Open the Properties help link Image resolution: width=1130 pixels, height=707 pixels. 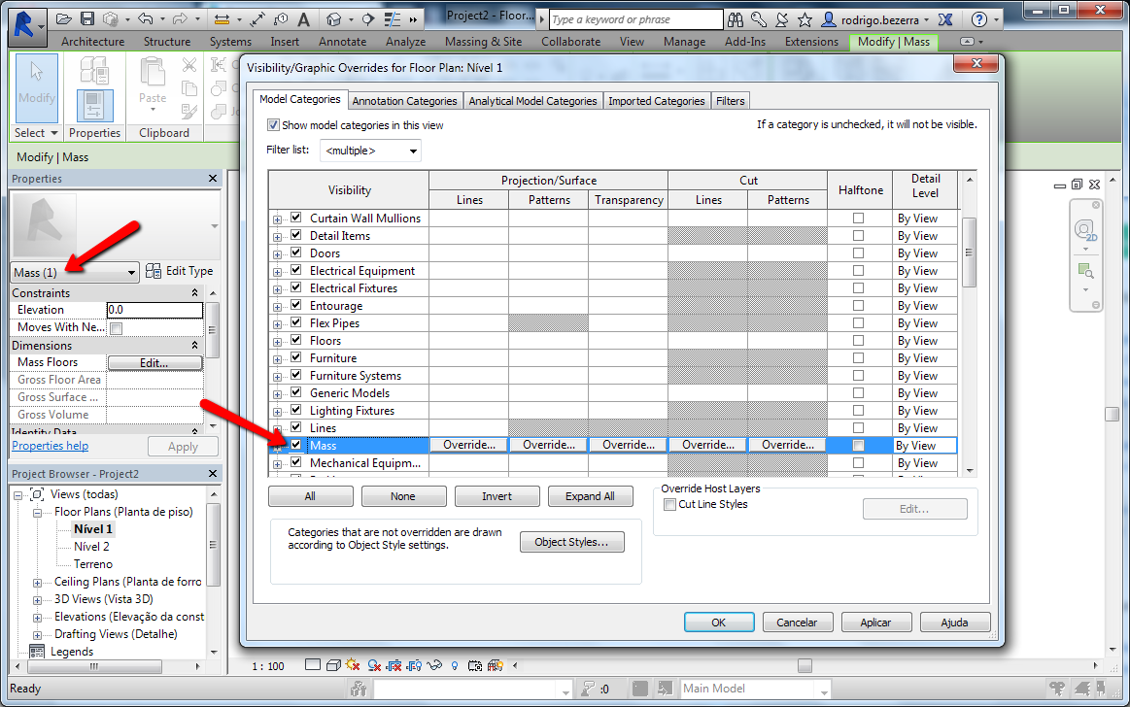50,446
